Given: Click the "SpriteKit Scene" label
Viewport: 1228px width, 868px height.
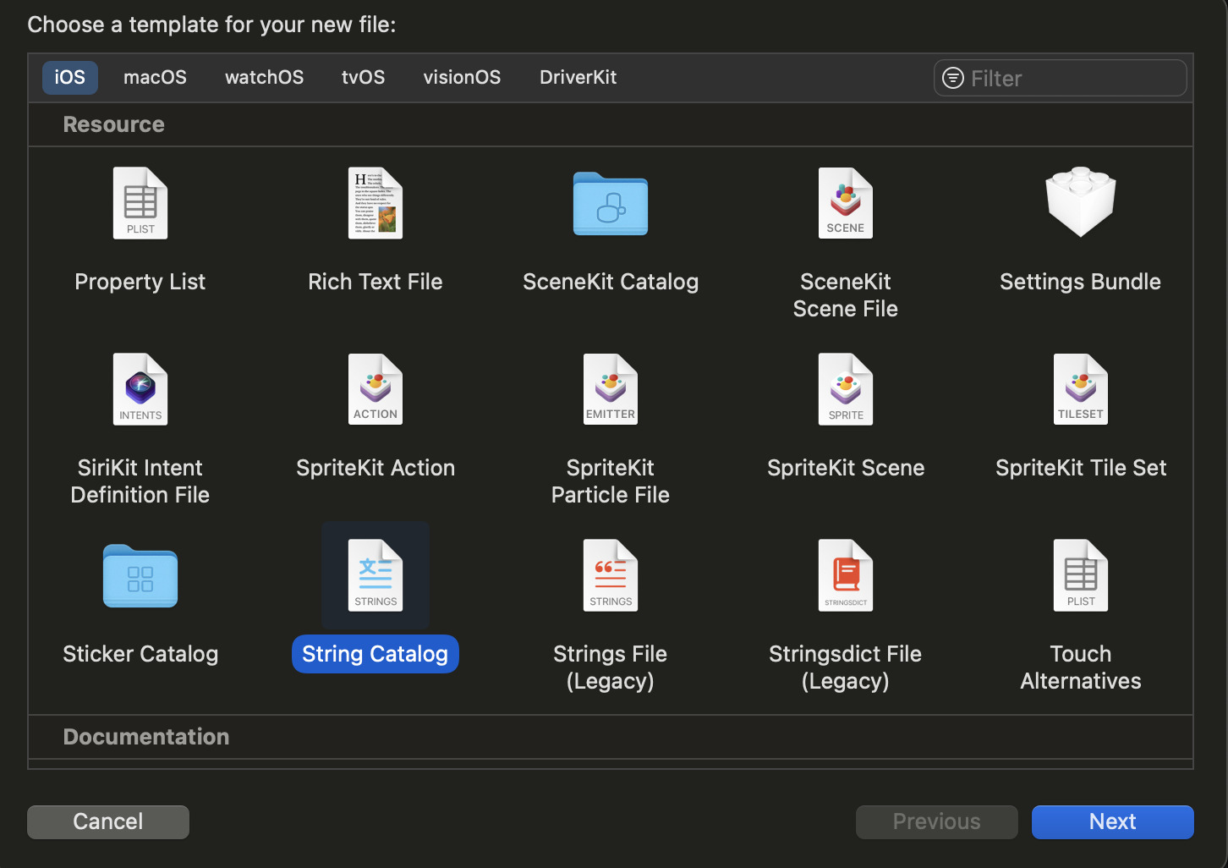Looking at the screenshot, I should (x=846, y=468).
